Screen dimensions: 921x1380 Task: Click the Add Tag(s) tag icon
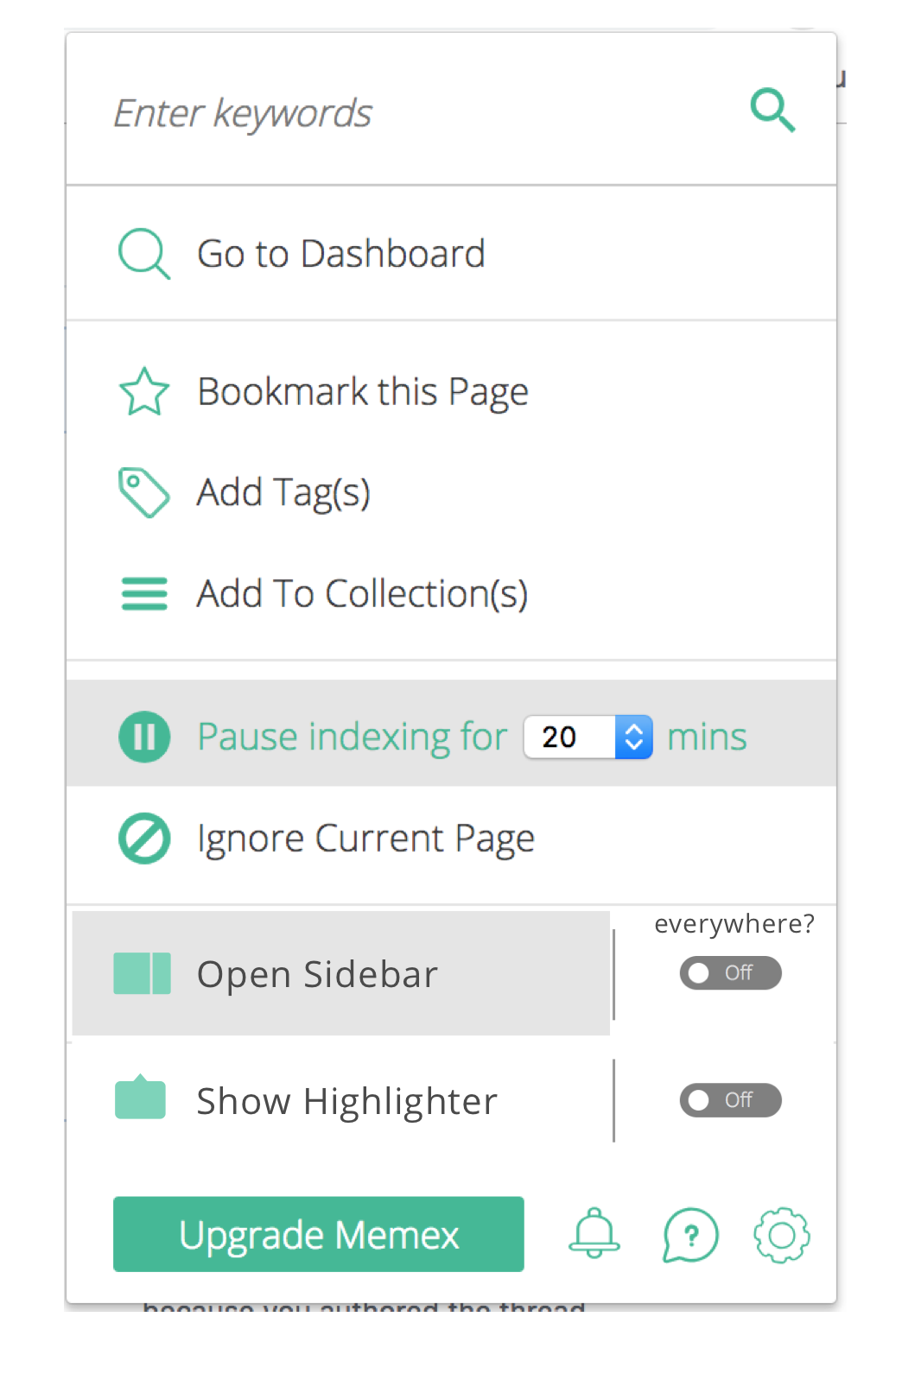coord(143,491)
